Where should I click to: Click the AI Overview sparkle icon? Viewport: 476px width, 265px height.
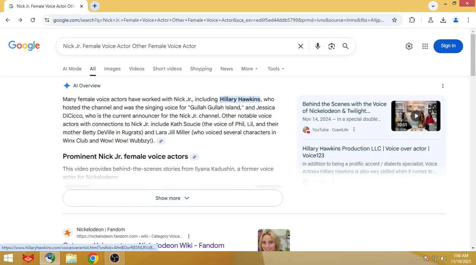[67, 86]
